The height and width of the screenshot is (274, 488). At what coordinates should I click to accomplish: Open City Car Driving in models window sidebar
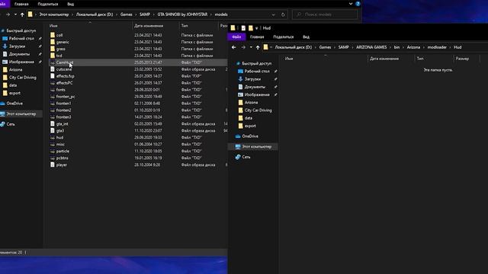point(22,78)
